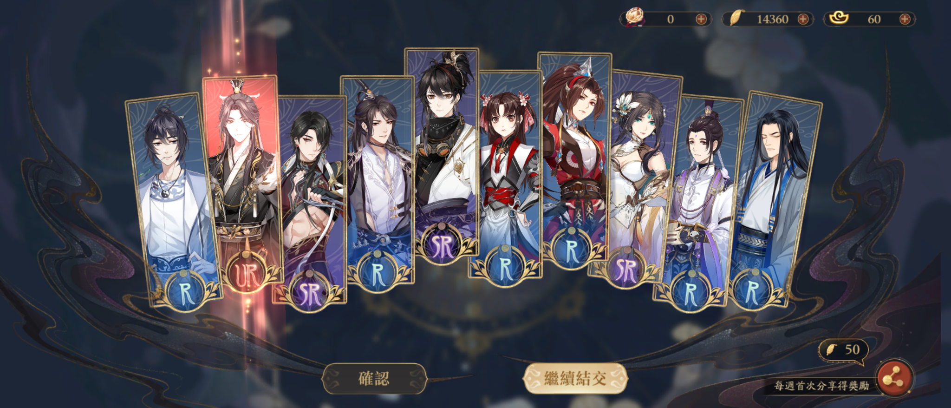The height and width of the screenshot is (408, 951).
Task: Tap the SR badge on center card
Action: 442,244
